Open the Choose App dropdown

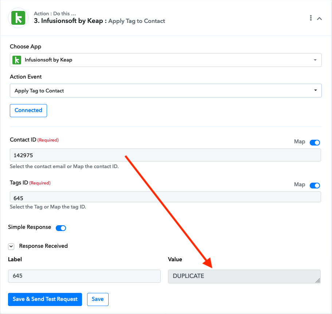pyautogui.click(x=165, y=60)
